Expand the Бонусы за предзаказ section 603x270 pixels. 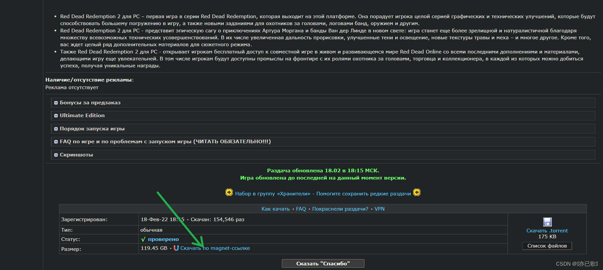[323, 103]
